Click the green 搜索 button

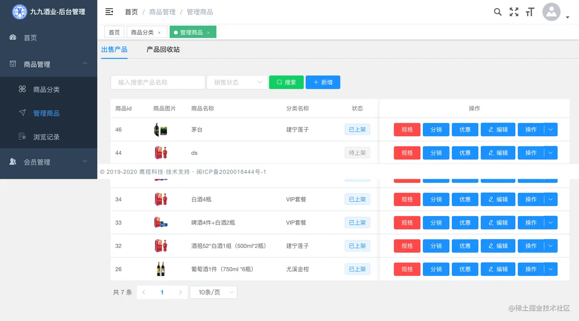coord(286,82)
